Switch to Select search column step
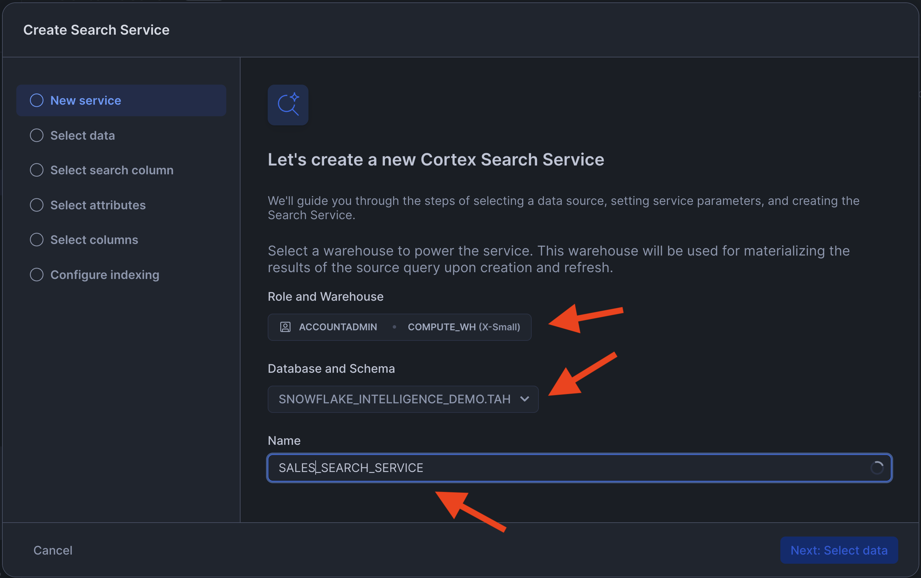Screen dimensions: 921x578 click(x=111, y=170)
